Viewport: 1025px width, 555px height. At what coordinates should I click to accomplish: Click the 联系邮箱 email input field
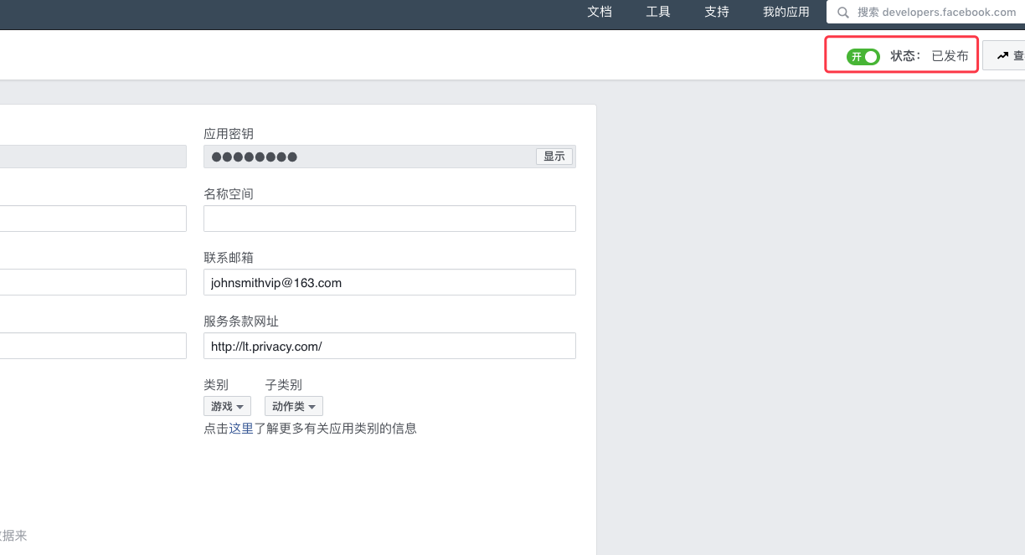(389, 282)
